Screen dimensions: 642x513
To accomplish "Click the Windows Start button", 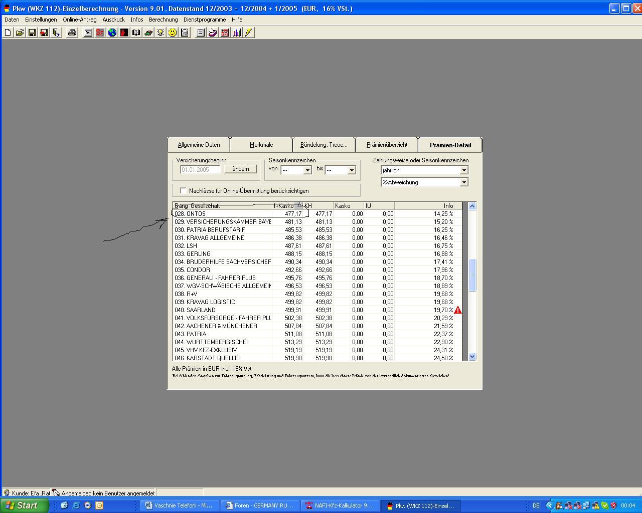I will pos(25,505).
